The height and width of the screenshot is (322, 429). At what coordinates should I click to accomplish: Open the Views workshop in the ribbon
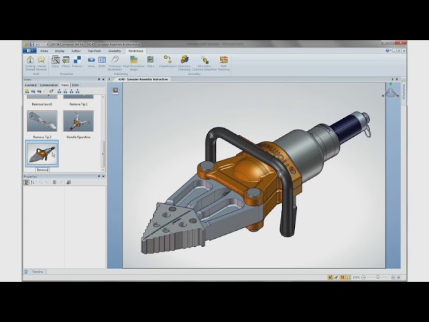(x=91, y=62)
